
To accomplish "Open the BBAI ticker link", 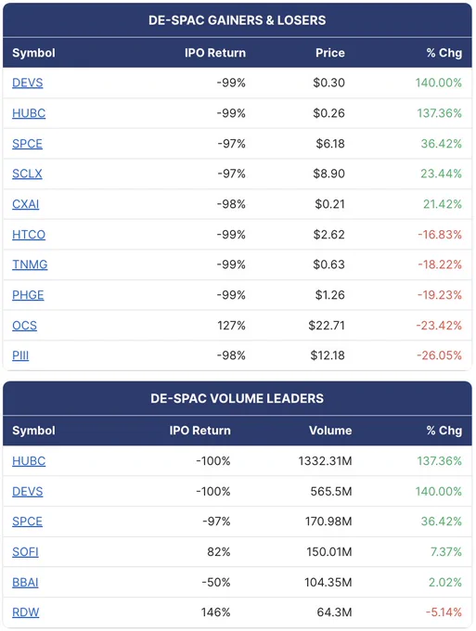I will click(25, 583).
